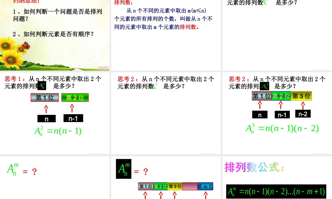Click the black 'n' box under 思考1
Screen dimensions: 332x199
46,119
